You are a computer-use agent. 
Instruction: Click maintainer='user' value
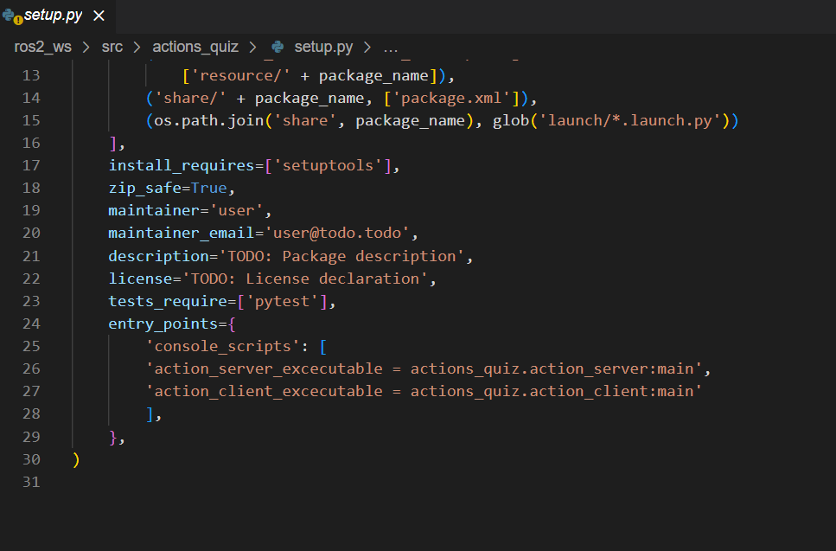pyautogui.click(x=236, y=211)
